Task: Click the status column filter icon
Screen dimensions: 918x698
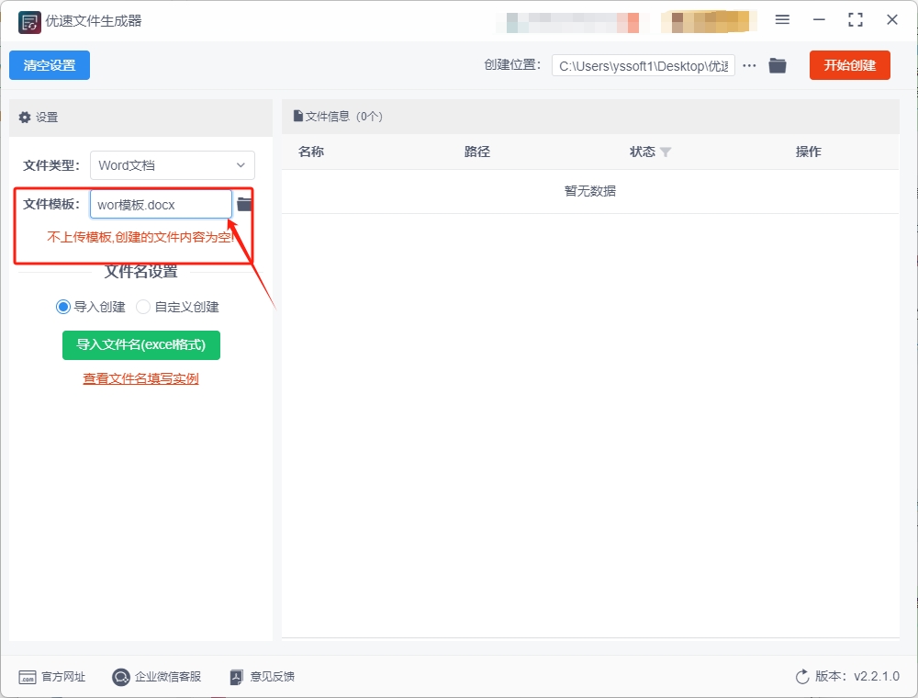Action: 666,152
